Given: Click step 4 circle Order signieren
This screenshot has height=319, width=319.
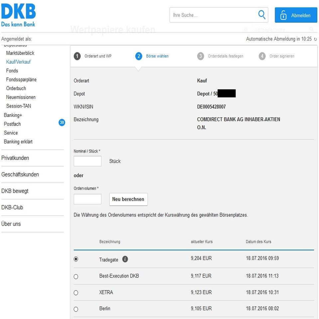Looking at the screenshot, I should click(262, 56).
